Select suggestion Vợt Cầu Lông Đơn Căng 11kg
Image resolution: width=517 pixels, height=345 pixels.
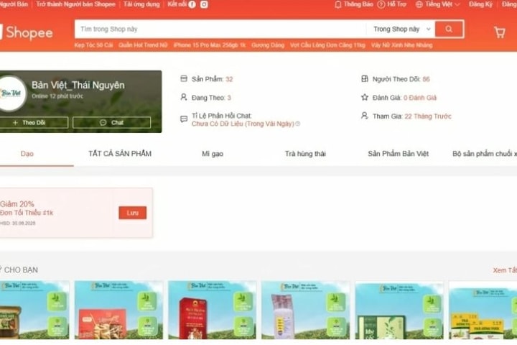click(327, 45)
